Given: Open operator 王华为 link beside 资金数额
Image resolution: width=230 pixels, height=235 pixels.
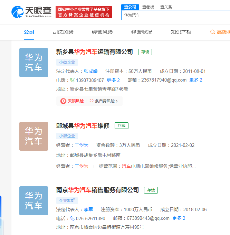Looking at the screenshot, I should 82,145.
